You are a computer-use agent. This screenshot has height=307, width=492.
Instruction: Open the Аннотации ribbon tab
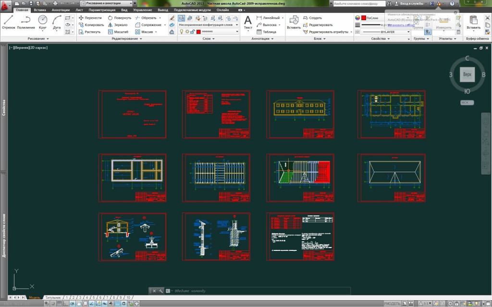[61, 10]
